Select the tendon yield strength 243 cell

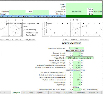pos(77,63)
